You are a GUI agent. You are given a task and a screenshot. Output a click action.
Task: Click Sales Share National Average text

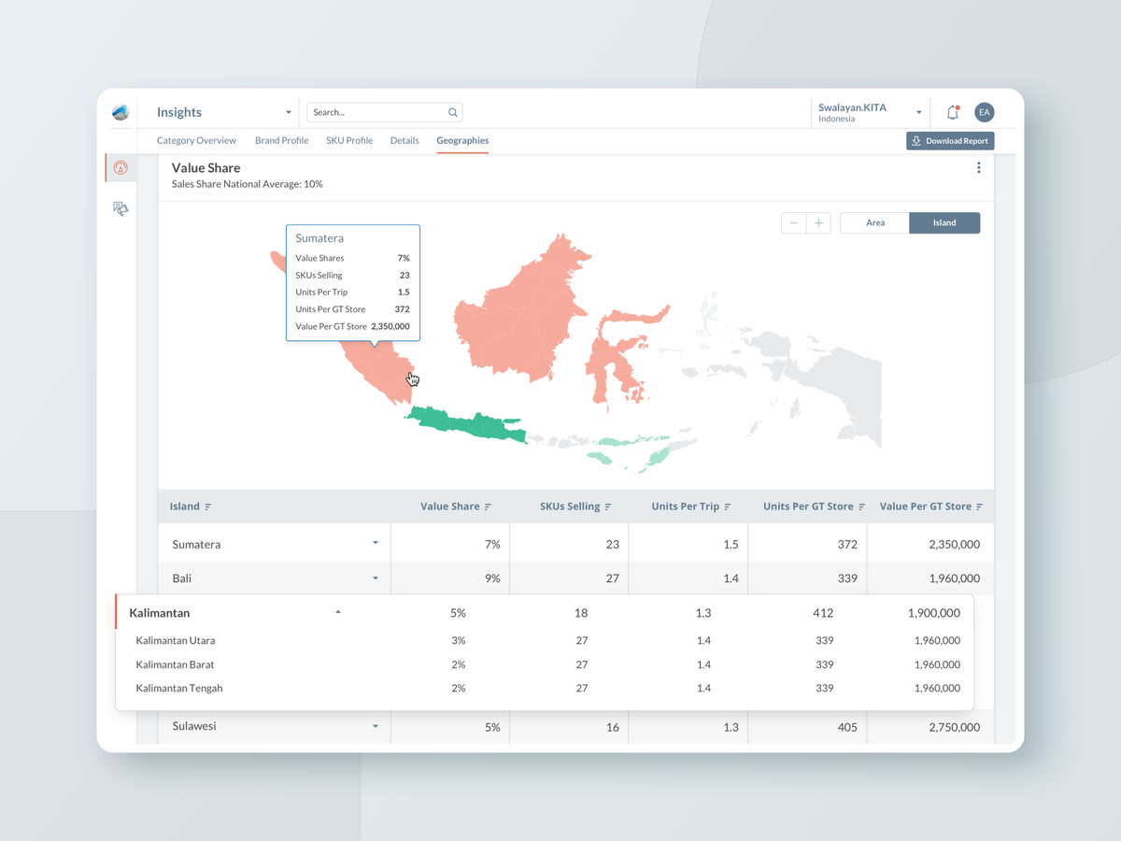click(248, 184)
